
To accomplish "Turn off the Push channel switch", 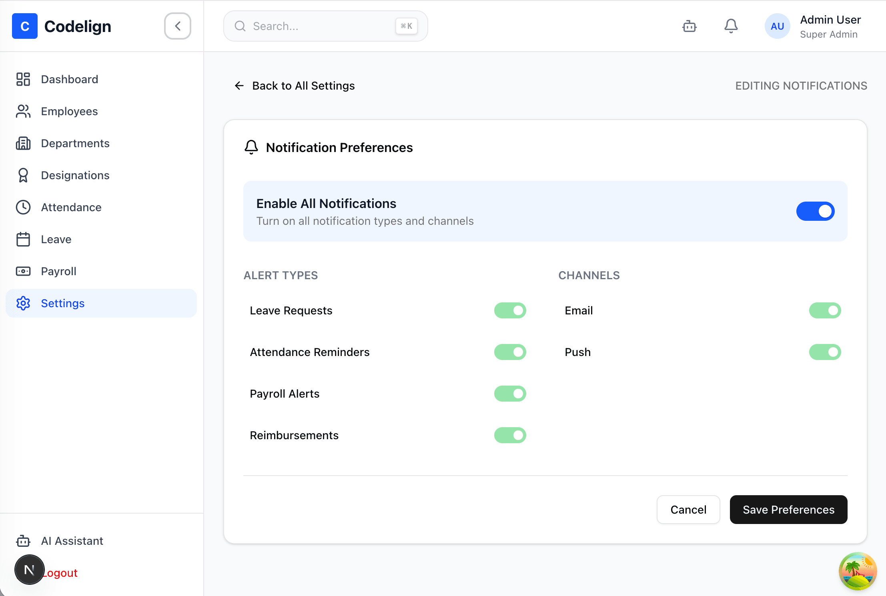I will click(825, 352).
